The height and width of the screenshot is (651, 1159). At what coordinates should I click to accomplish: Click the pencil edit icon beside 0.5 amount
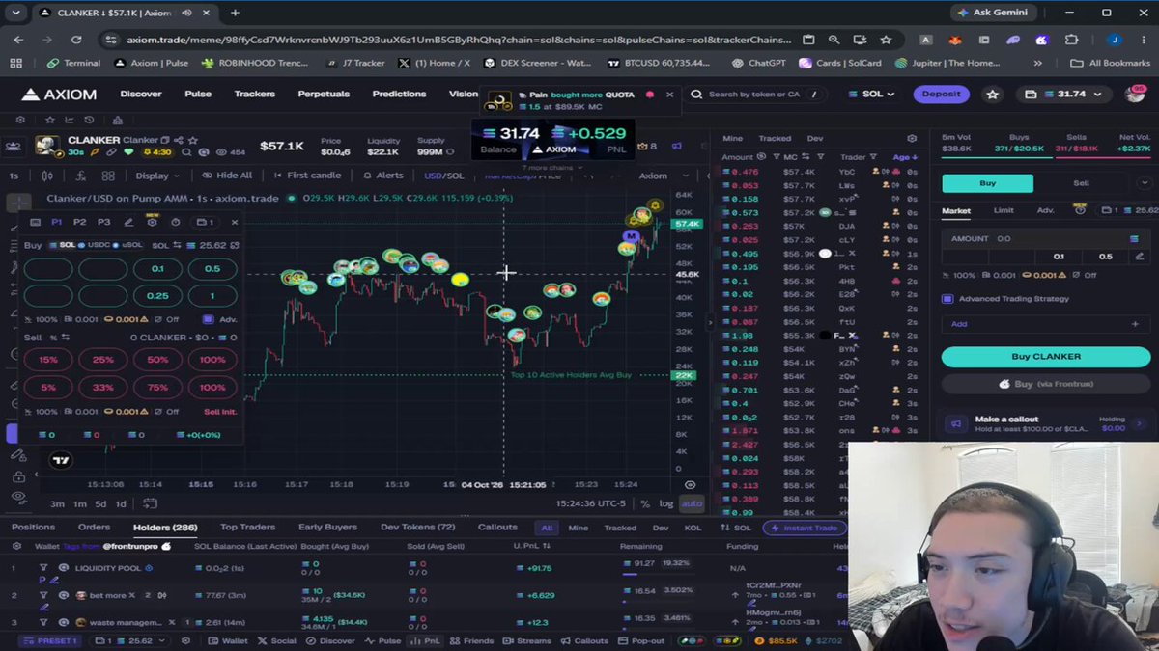click(1140, 257)
